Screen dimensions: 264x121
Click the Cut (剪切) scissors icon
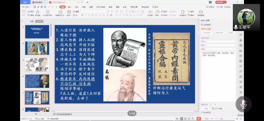click(x=29, y=12)
